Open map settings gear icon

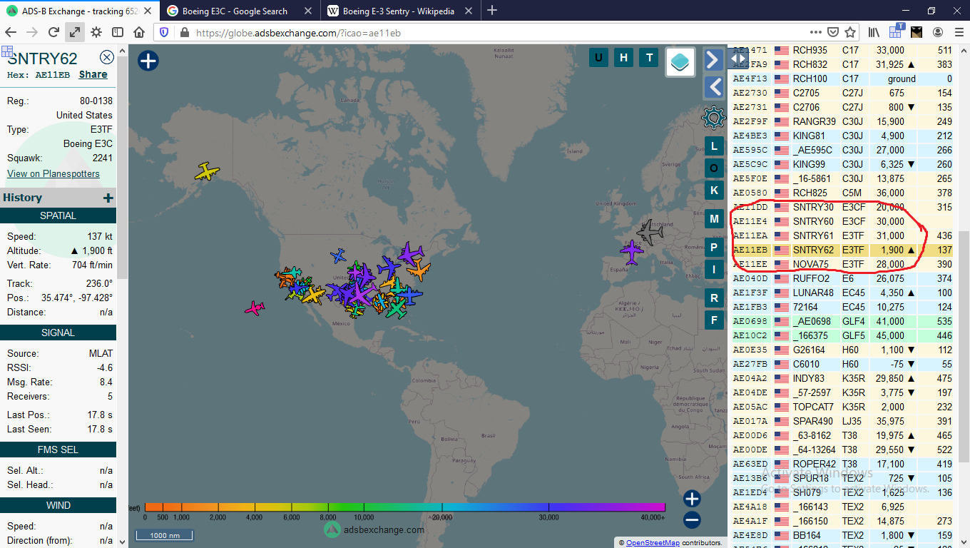713,118
